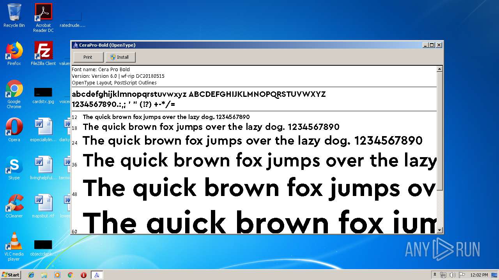Viewport: 499px width, 280px height.
Task: Open Opera from the taskbar
Action: point(83,275)
